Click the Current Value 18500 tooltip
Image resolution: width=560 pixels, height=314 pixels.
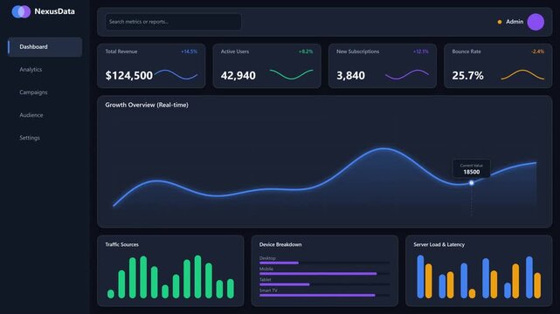click(472, 169)
